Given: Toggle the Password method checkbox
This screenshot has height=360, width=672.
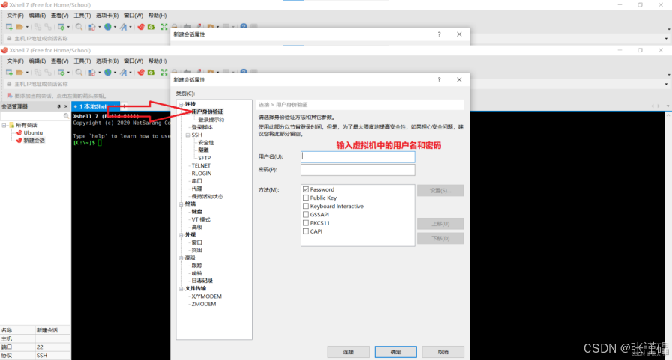Looking at the screenshot, I should tap(306, 189).
